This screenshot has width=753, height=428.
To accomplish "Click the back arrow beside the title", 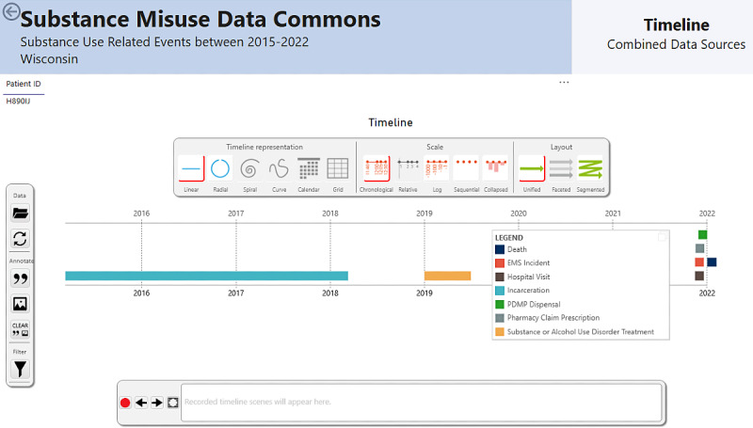I will pos(11,11).
